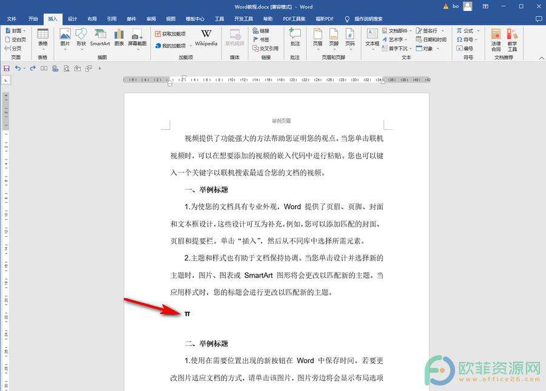Insert a chart (图表)
The width and height of the screenshot is (546, 391).
119,38
